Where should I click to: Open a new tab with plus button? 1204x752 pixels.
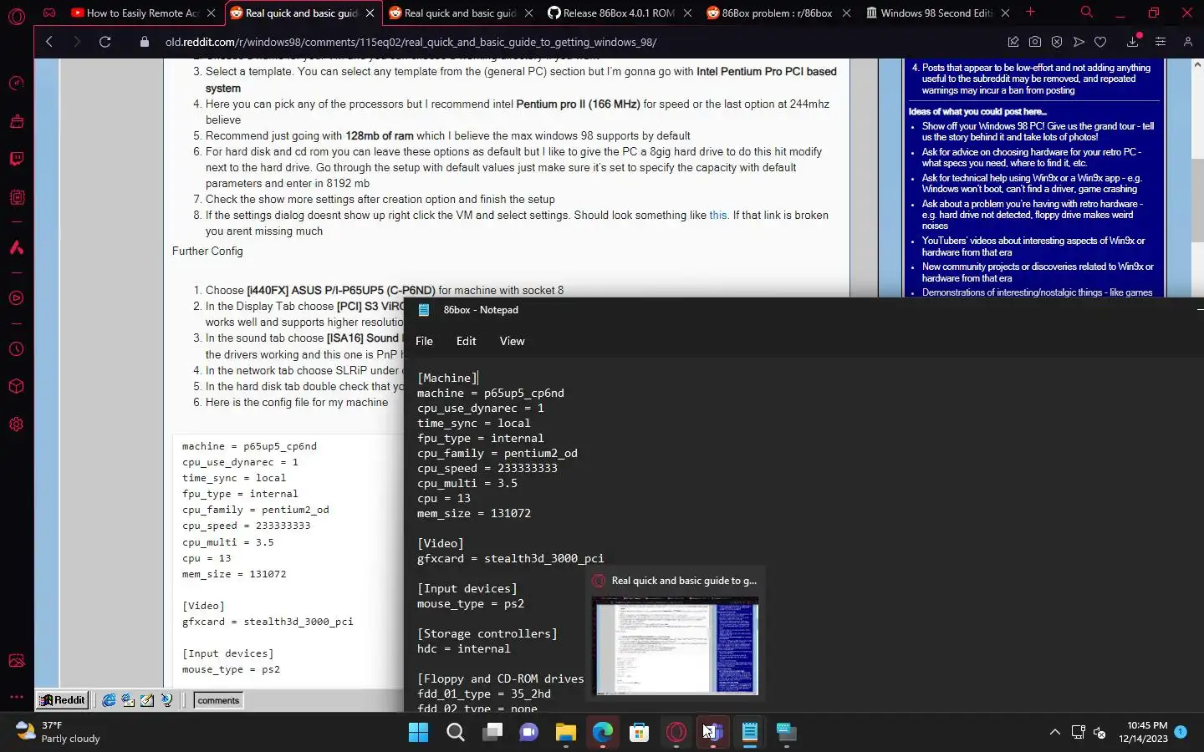[1030, 13]
